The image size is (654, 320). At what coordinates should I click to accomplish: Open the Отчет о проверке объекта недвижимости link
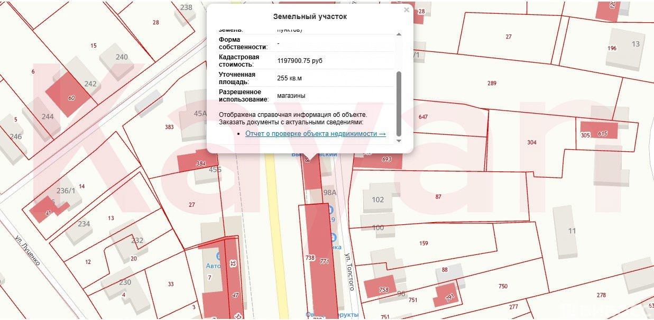tap(315, 134)
